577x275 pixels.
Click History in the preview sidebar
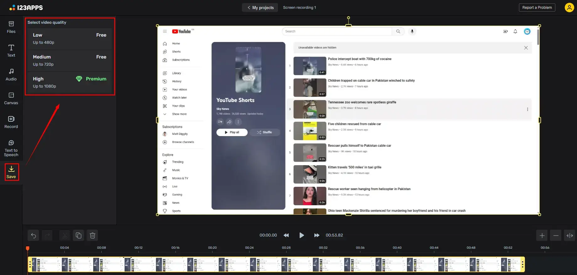(177, 81)
